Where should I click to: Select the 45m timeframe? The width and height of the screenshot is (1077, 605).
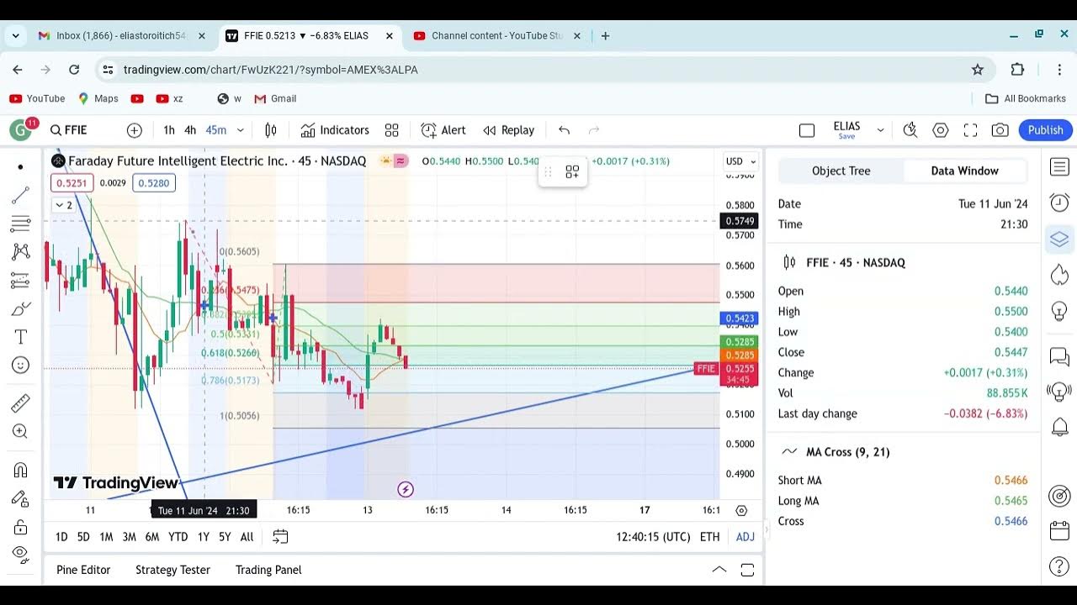(216, 130)
